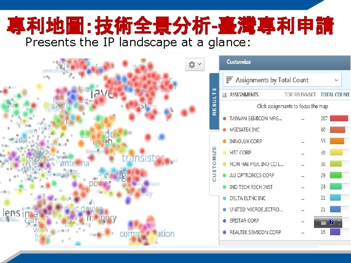The width and height of the screenshot is (351, 263).
Task: Sort by TOP RELEVANCE column
Action: coord(300,95)
